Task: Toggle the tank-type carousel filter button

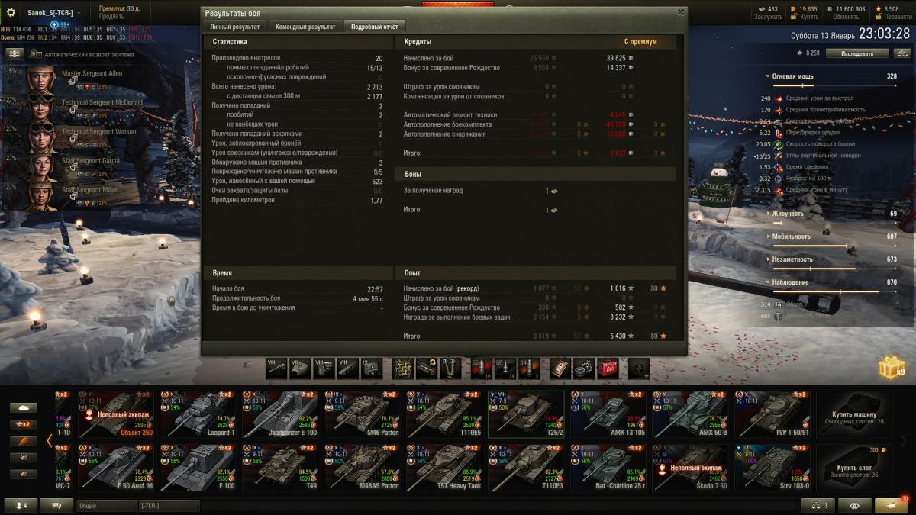Action: point(23,407)
